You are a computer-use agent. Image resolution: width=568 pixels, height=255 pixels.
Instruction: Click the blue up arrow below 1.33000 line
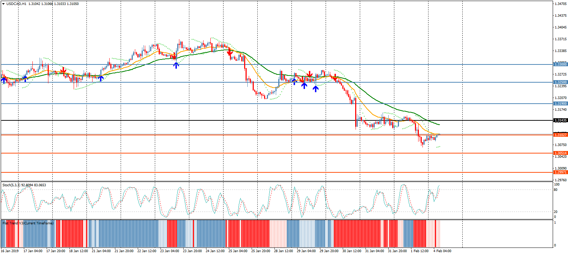click(176, 65)
